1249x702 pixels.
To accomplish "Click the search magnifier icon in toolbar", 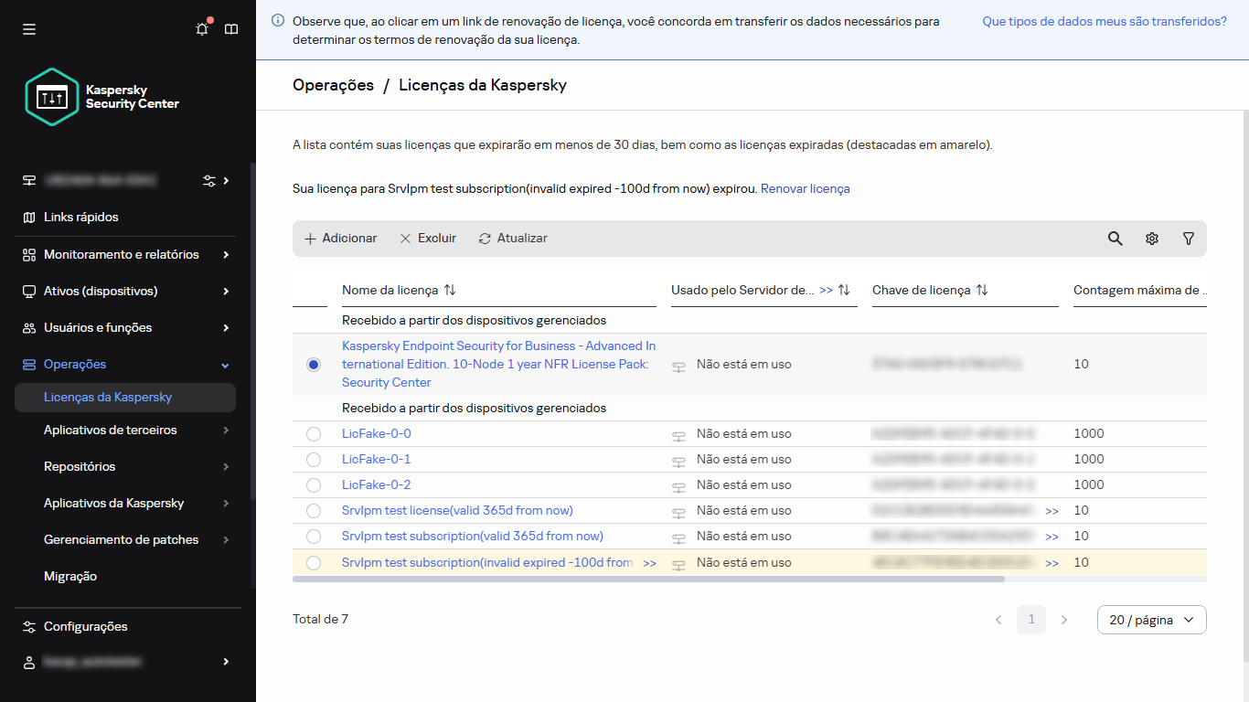I will (x=1115, y=239).
